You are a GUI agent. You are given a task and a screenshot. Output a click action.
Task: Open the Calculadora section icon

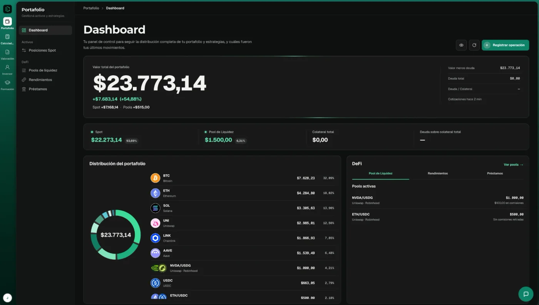[7, 37]
